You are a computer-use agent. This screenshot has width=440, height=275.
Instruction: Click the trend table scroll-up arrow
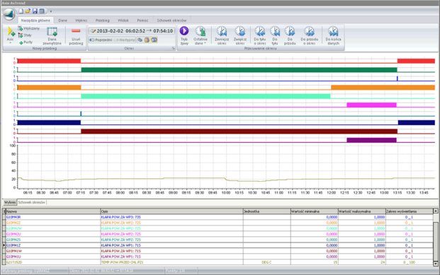point(436,211)
